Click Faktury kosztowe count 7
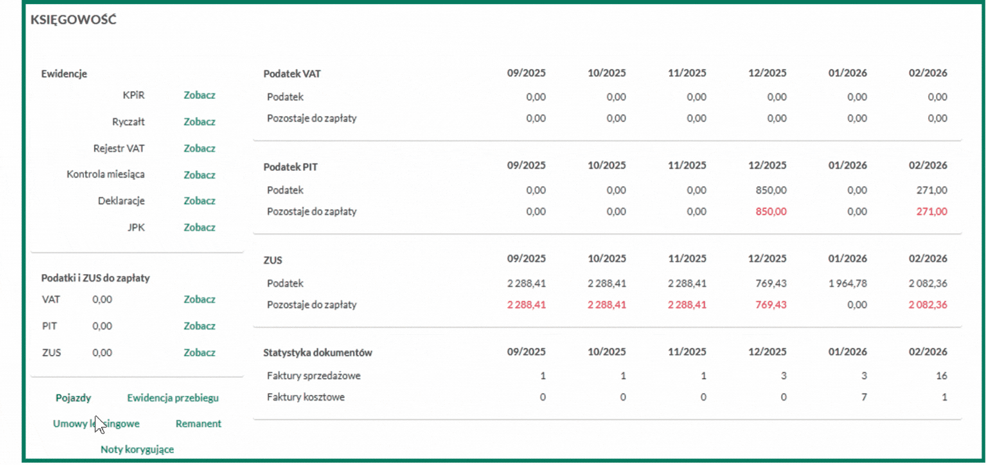 click(x=864, y=398)
